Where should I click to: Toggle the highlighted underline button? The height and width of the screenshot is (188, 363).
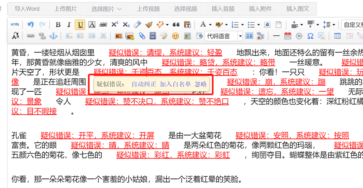click(x=80, y=25)
